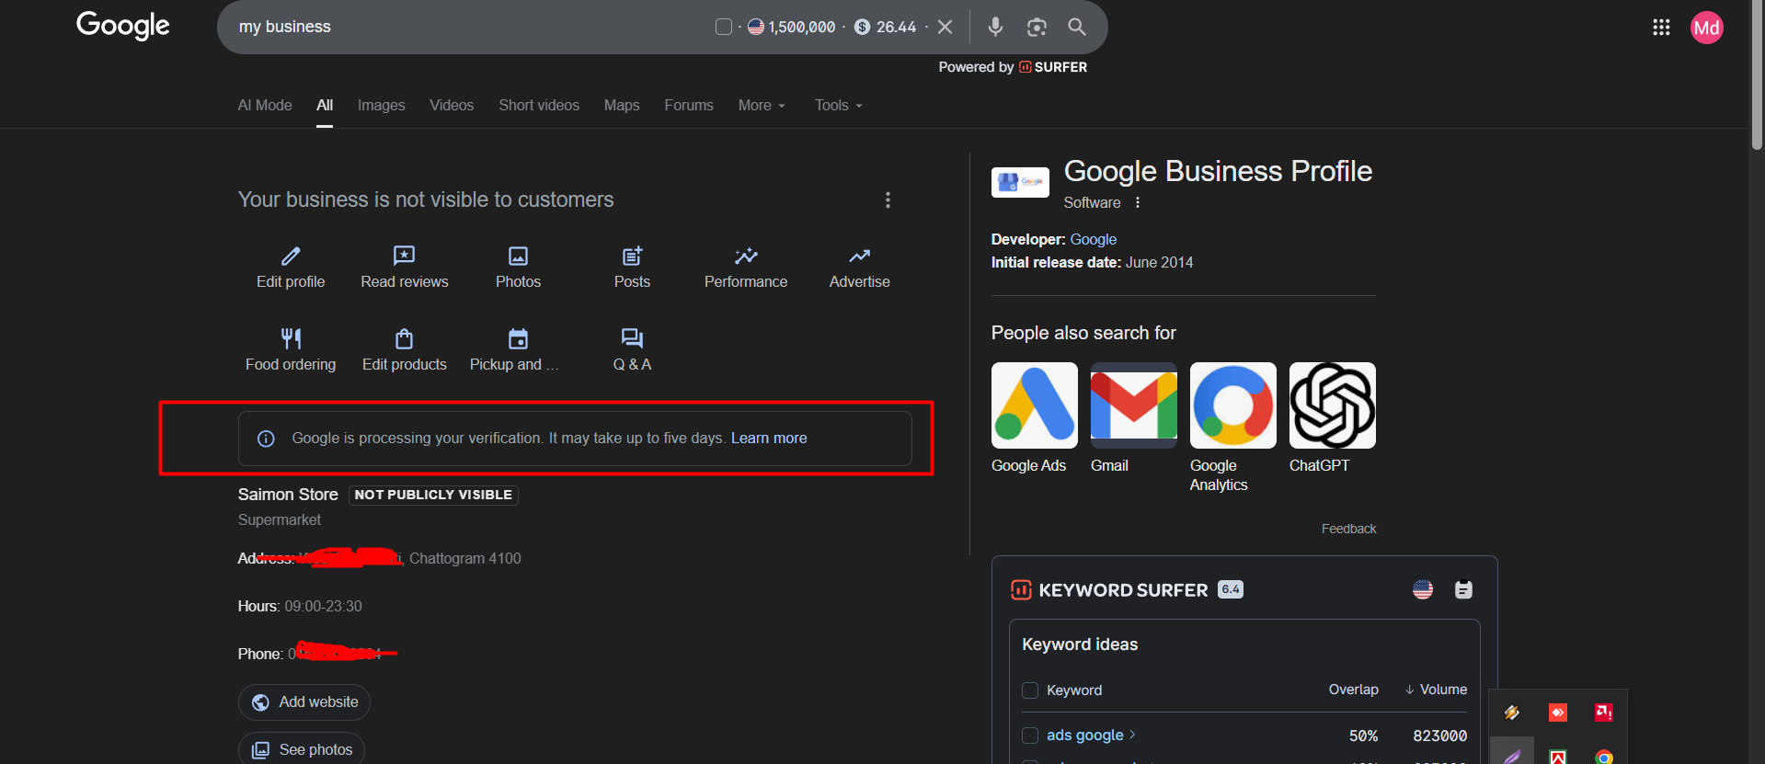Switch to the Maps tab

coord(622,106)
